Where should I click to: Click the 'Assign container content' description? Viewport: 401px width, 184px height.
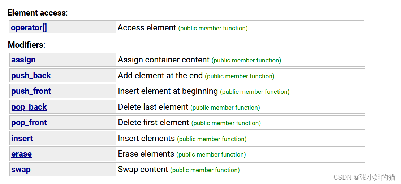(164, 60)
